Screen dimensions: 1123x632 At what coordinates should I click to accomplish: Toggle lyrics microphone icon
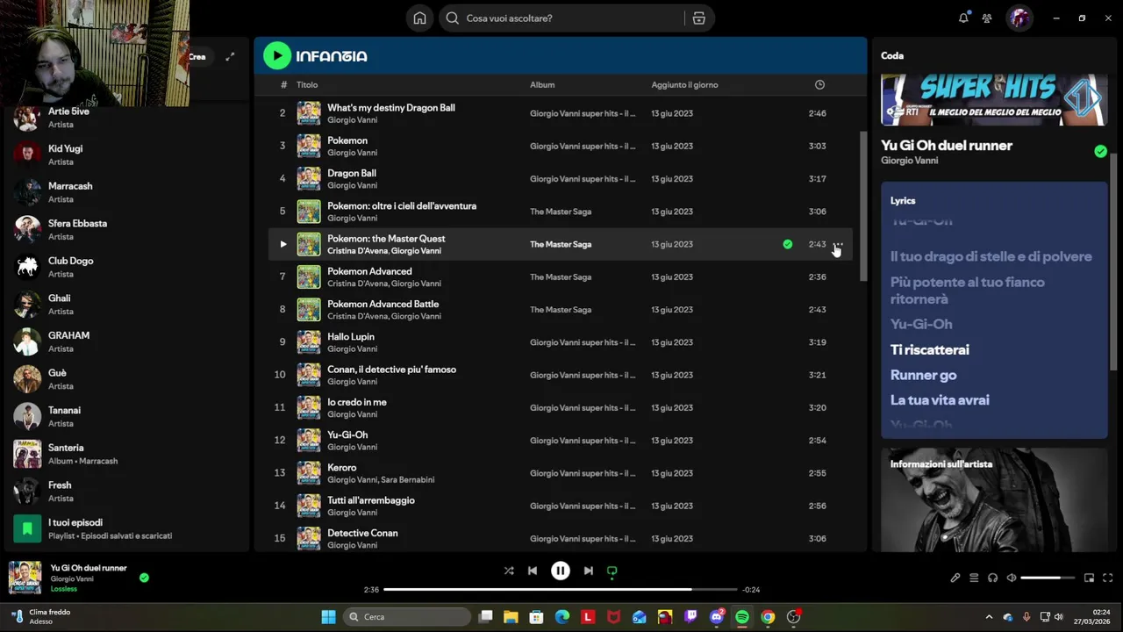pos(955,578)
